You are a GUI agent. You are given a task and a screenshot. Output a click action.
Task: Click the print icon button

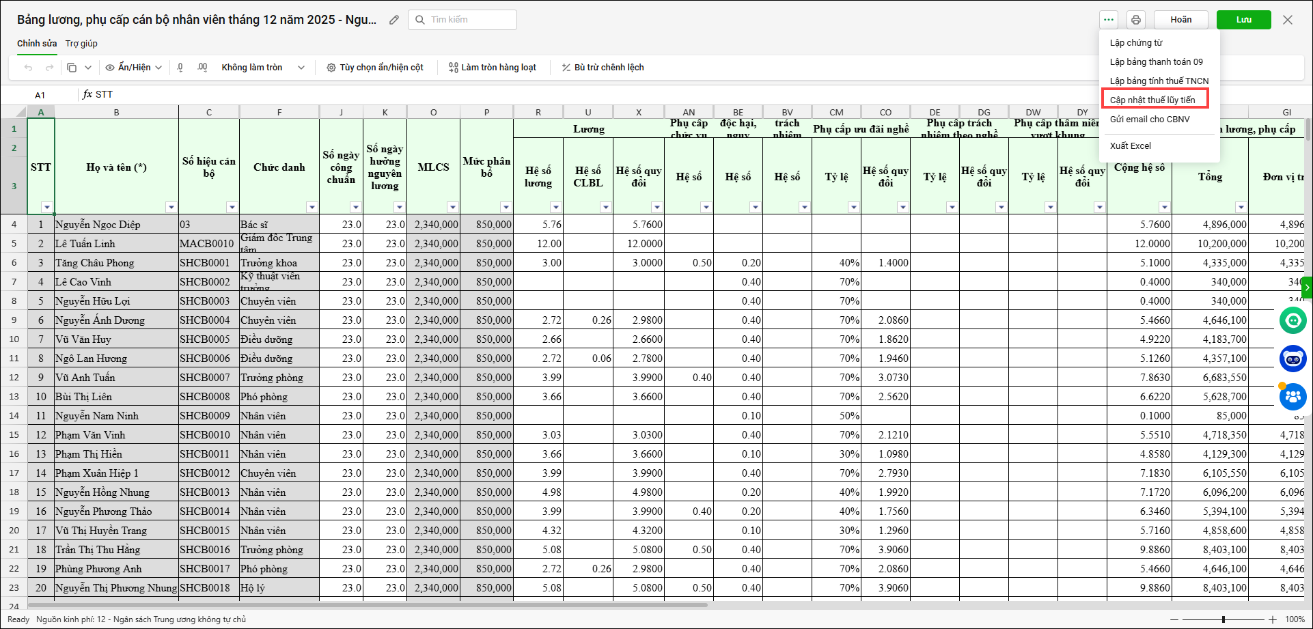[1135, 20]
